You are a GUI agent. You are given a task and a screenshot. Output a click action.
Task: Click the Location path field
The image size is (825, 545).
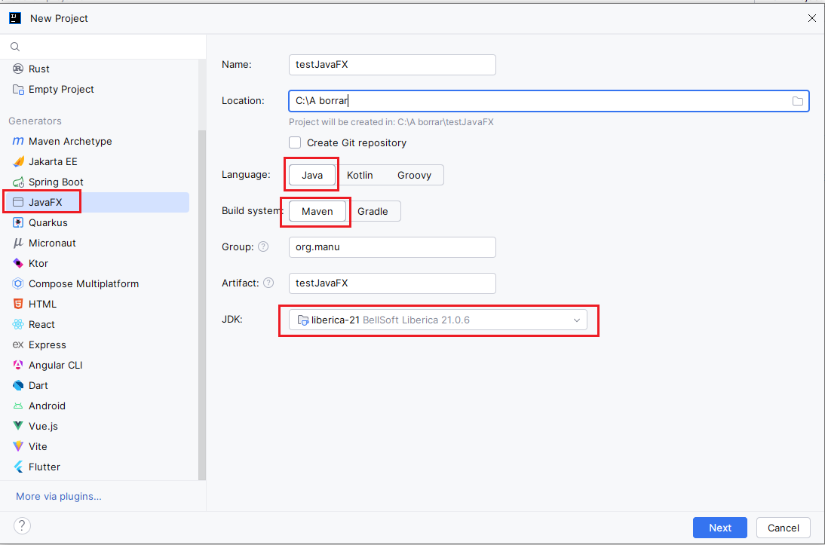(x=549, y=101)
